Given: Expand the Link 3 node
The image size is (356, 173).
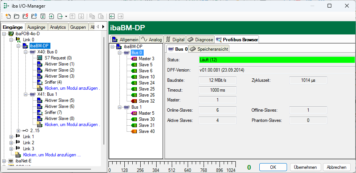Looking at the screenshot, I should pyautogui.click(x=11, y=149).
